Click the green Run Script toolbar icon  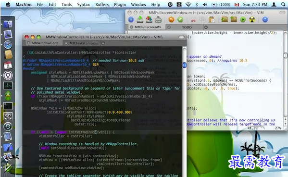243,20
